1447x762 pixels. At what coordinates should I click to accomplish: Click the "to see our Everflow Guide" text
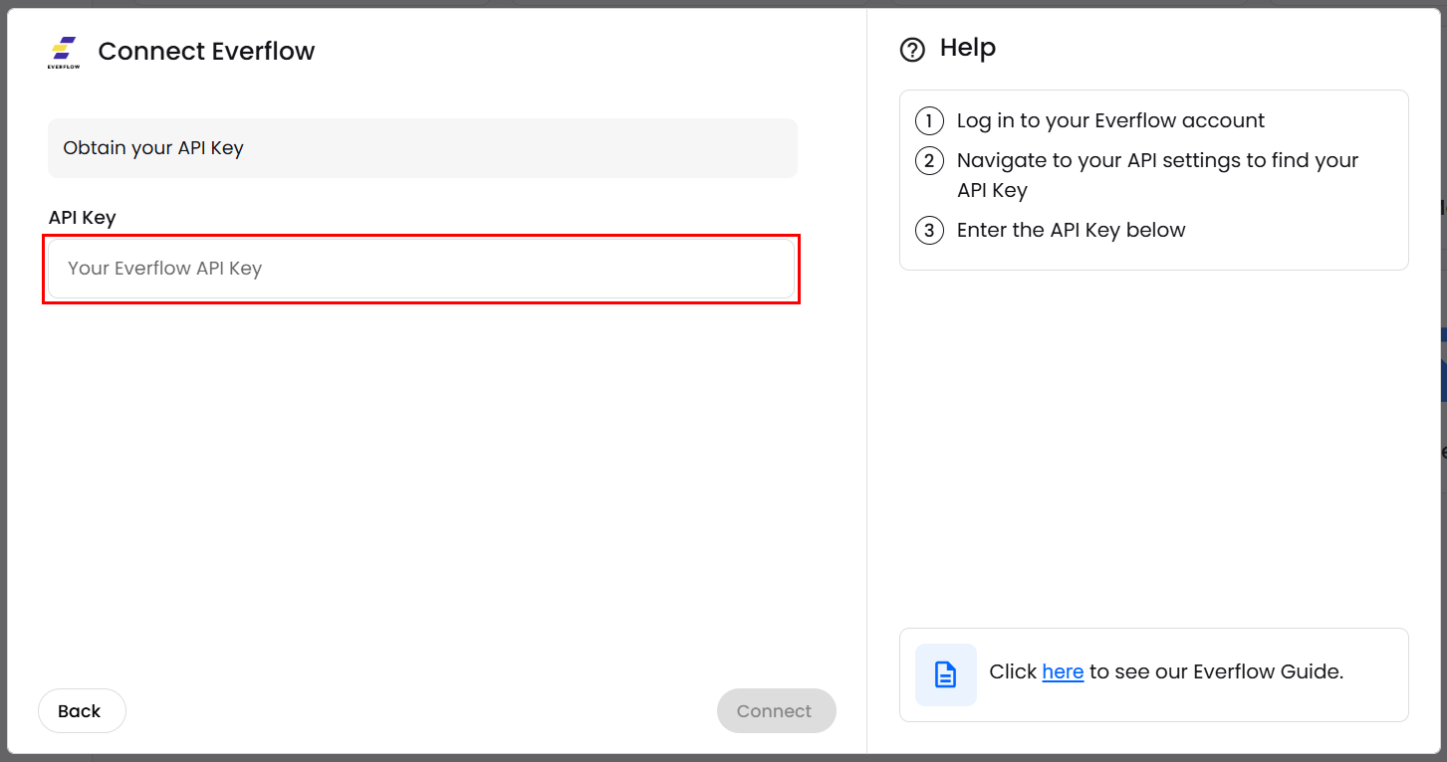[1216, 672]
